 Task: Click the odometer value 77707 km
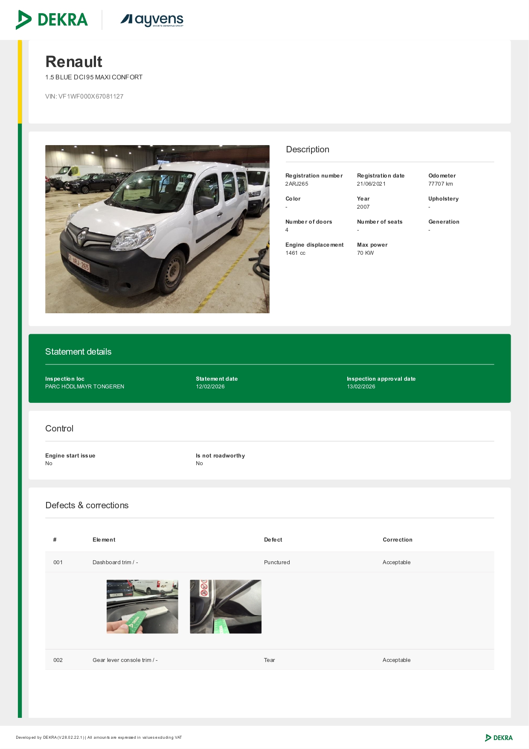coord(440,184)
